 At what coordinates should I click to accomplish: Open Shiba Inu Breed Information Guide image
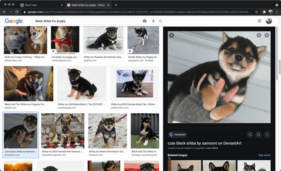pyautogui.click(x=108, y=131)
